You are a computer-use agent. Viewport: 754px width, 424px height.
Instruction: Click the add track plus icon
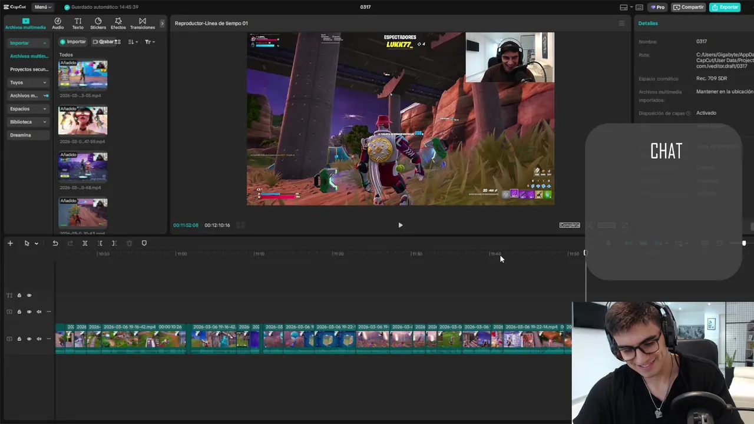(x=10, y=243)
